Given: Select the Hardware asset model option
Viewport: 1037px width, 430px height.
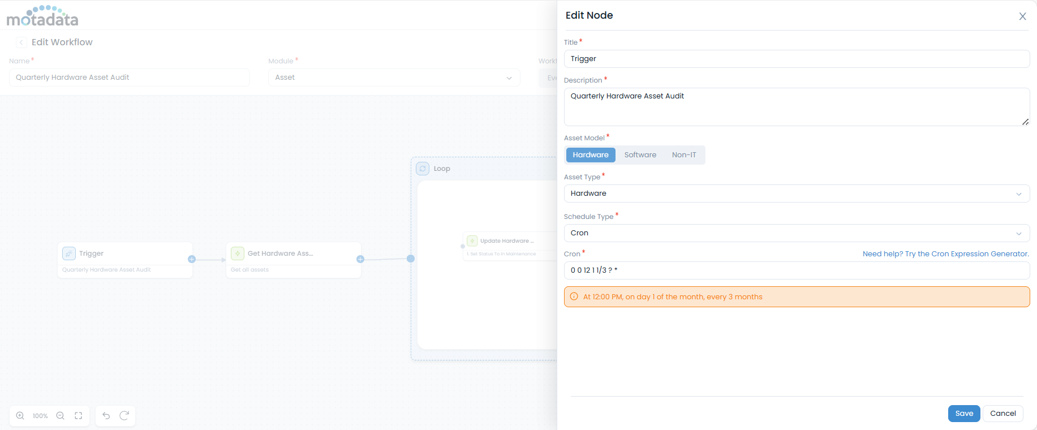Looking at the screenshot, I should (590, 155).
